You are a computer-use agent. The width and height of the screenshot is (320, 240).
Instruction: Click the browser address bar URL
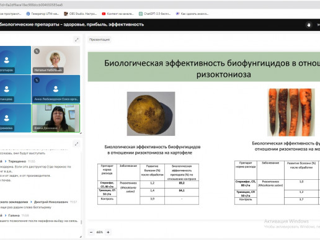point(32,5)
